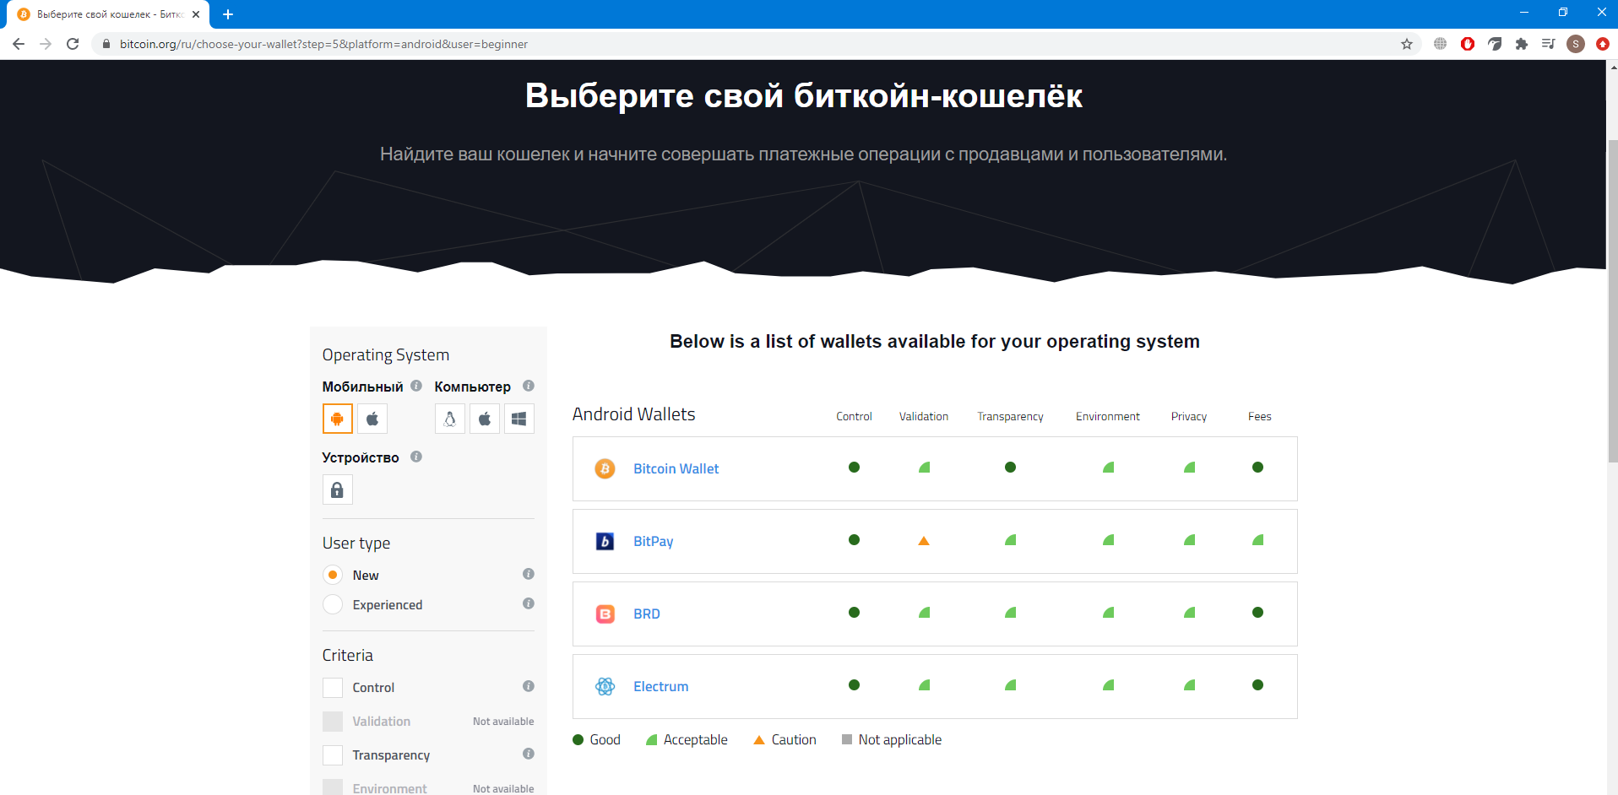Open the Electrum wallet link
The image size is (1618, 795).
click(x=661, y=686)
